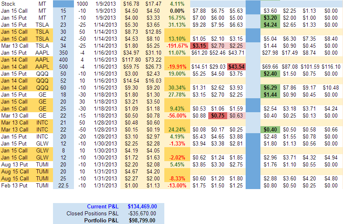Select the 4.11% gain cell for MT stock
Image resolution: width=343 pixels, height=224 pixels.
177,4
